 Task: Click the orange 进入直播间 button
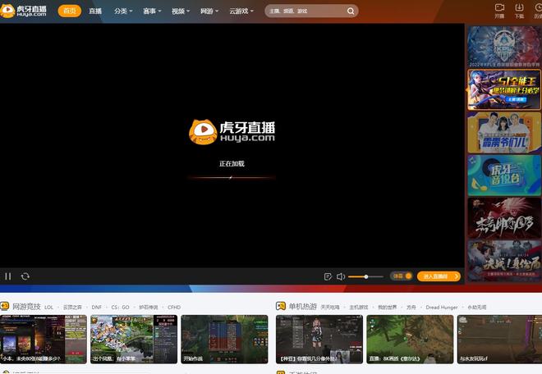pos(439,276)
